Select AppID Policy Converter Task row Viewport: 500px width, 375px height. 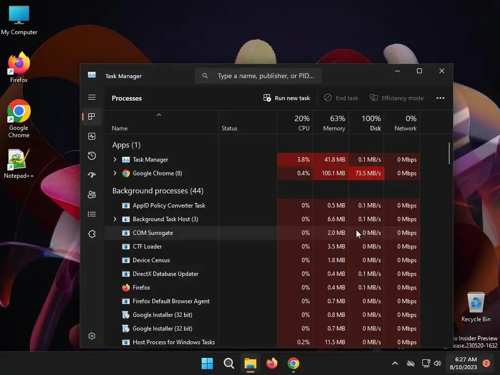click(x=262, y=206)
